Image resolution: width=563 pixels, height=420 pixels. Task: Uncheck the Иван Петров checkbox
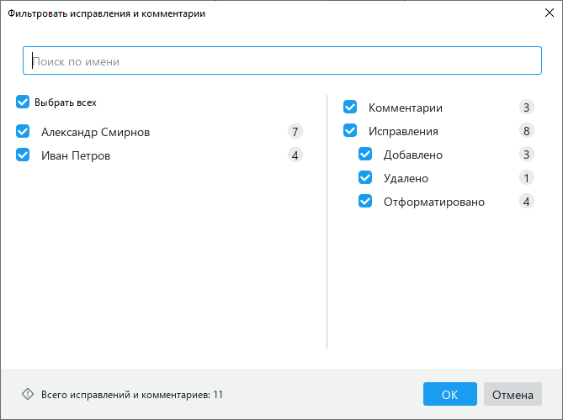tap(23, 155)
